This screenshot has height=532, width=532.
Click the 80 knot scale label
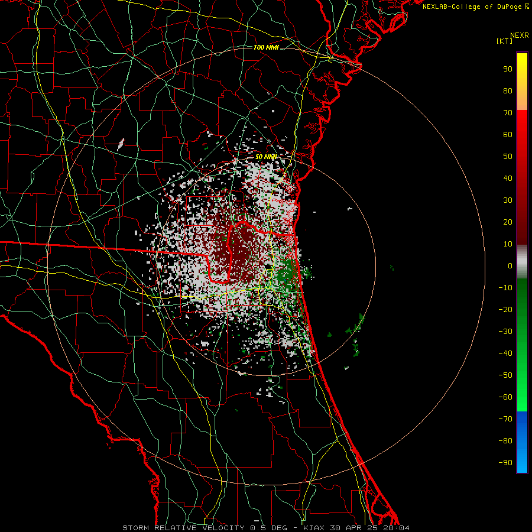tap(508, 90)
